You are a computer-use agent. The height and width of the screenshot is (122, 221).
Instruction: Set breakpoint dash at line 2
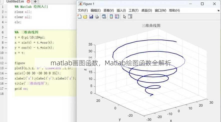coord(6,12)
